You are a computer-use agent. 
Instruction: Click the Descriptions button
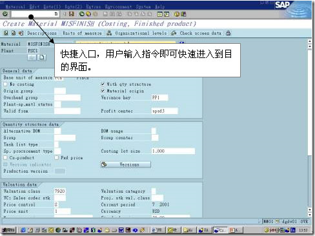[x=42, y=33]
